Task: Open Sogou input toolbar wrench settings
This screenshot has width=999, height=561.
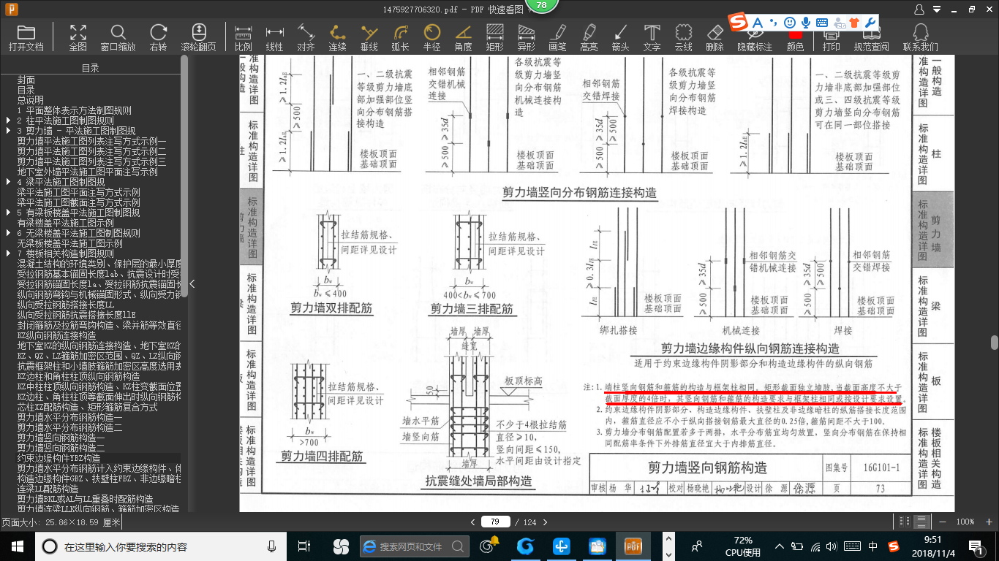Action: (870, 23)
